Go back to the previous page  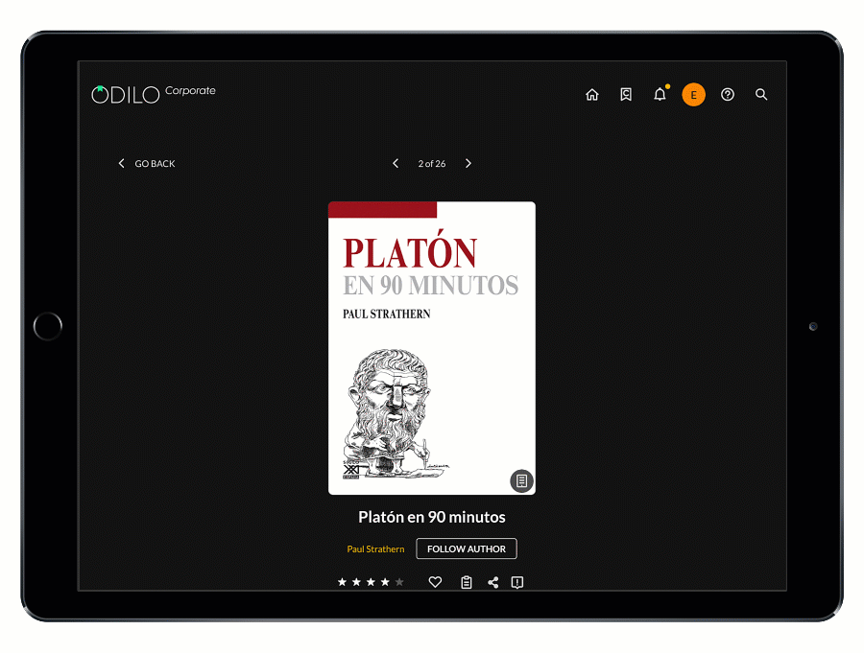(x=147, y=164)
